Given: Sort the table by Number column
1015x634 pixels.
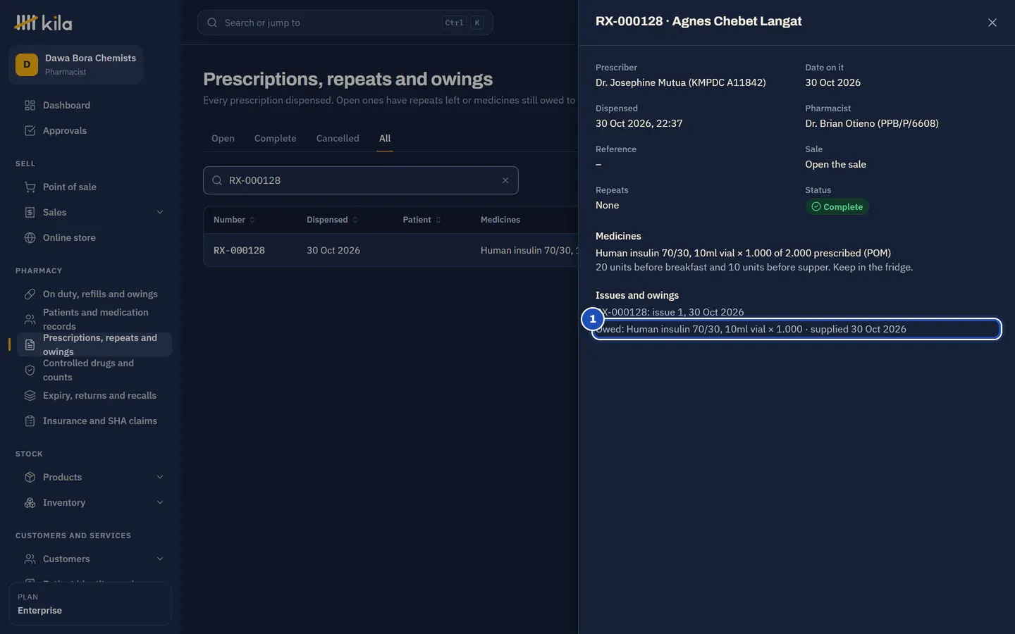Looking at the screenshot, I should click(235, 220).
